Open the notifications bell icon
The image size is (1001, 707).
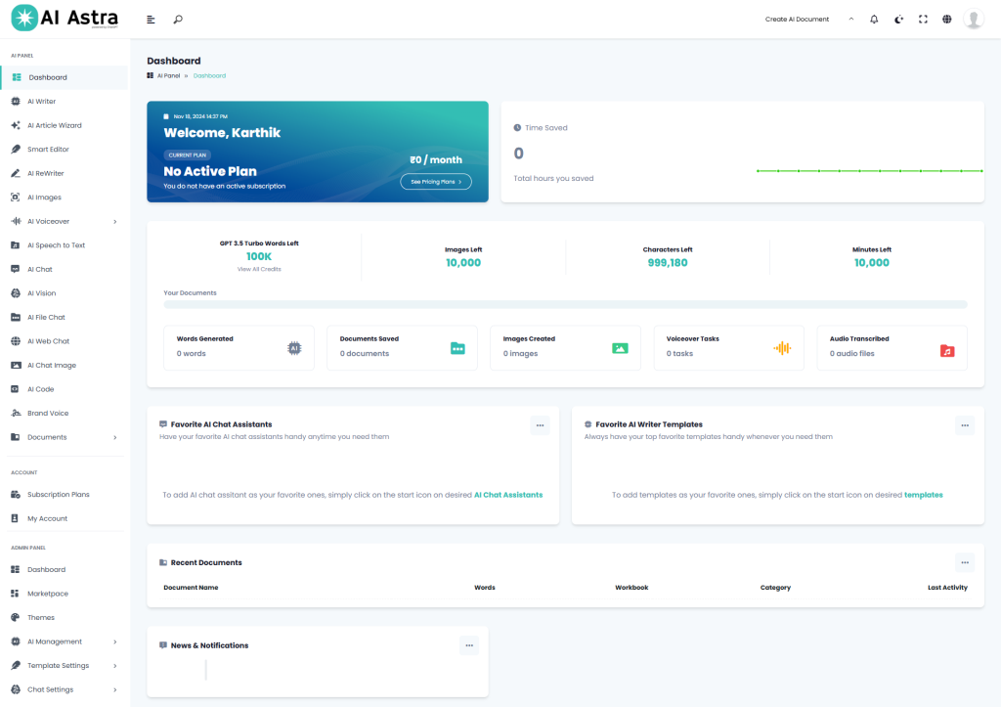(874, 20)
